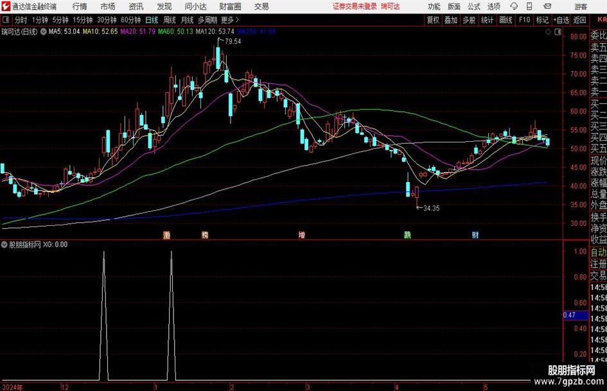Expand the dropdown arrow beside 瑞可达(日线)
The width and height of the screenshot is (607, 391).
tap(44, 31)
